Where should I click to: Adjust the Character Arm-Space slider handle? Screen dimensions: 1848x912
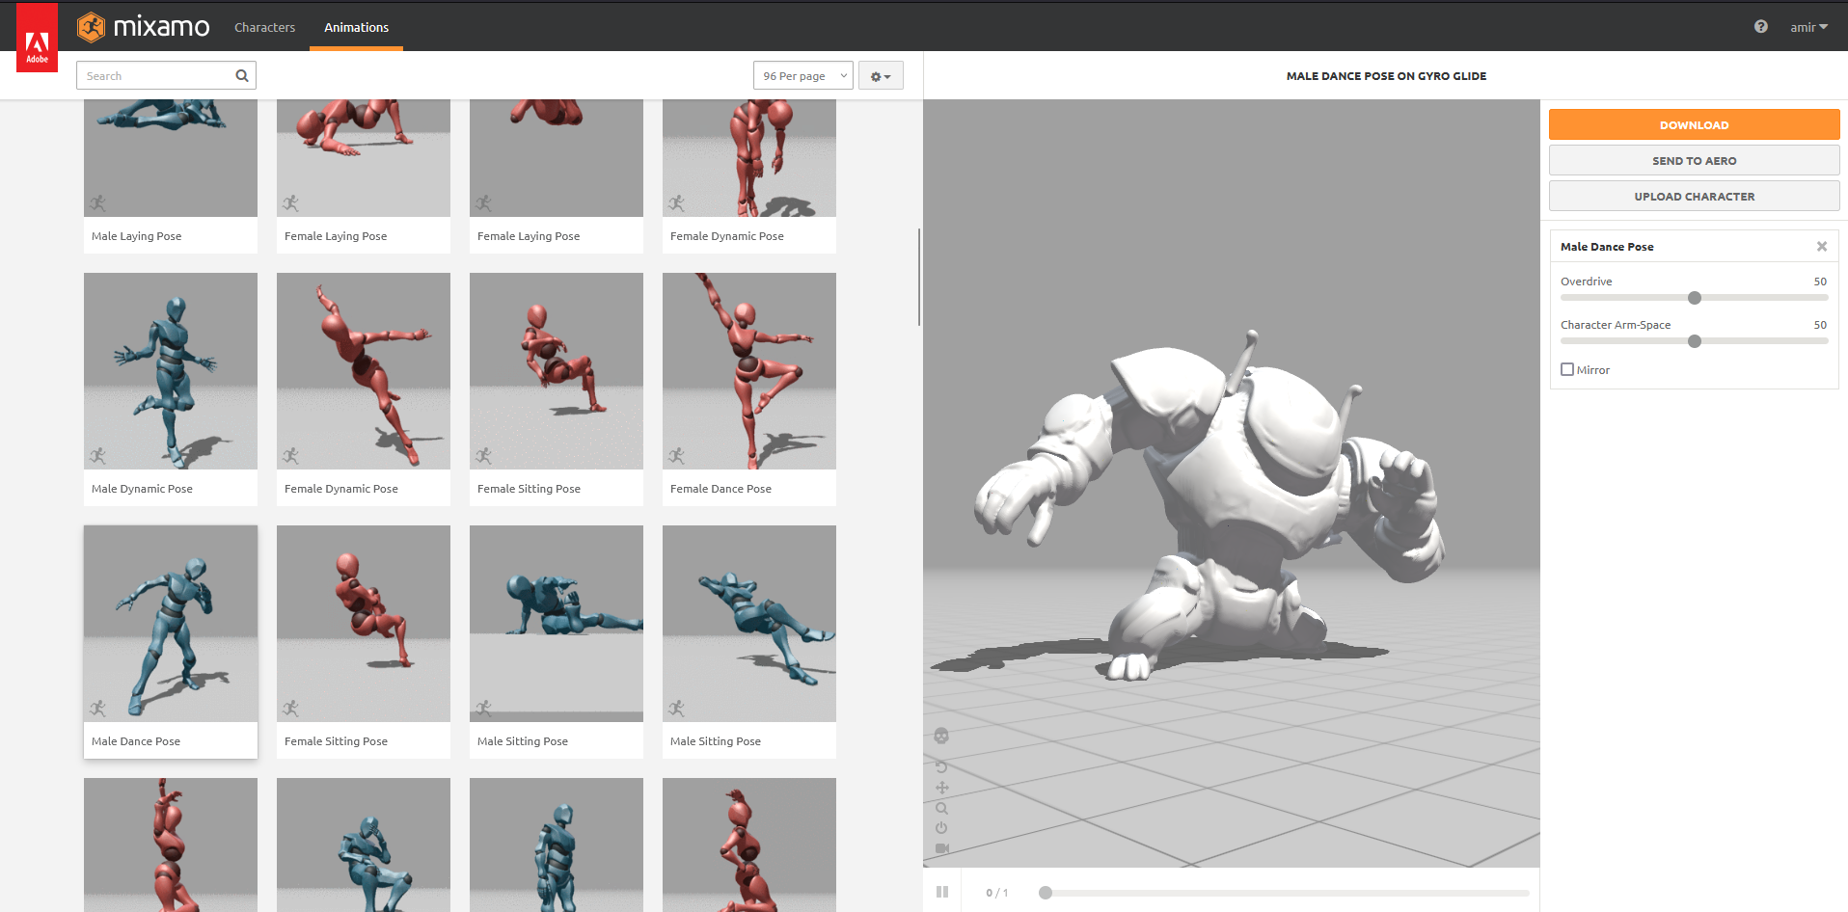tap(1695, 341)
